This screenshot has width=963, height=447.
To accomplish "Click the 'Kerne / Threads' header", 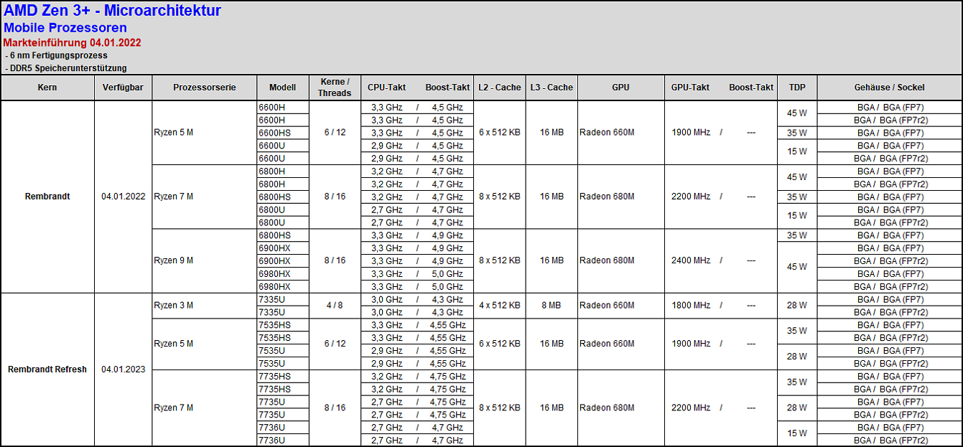I will 335,88.
